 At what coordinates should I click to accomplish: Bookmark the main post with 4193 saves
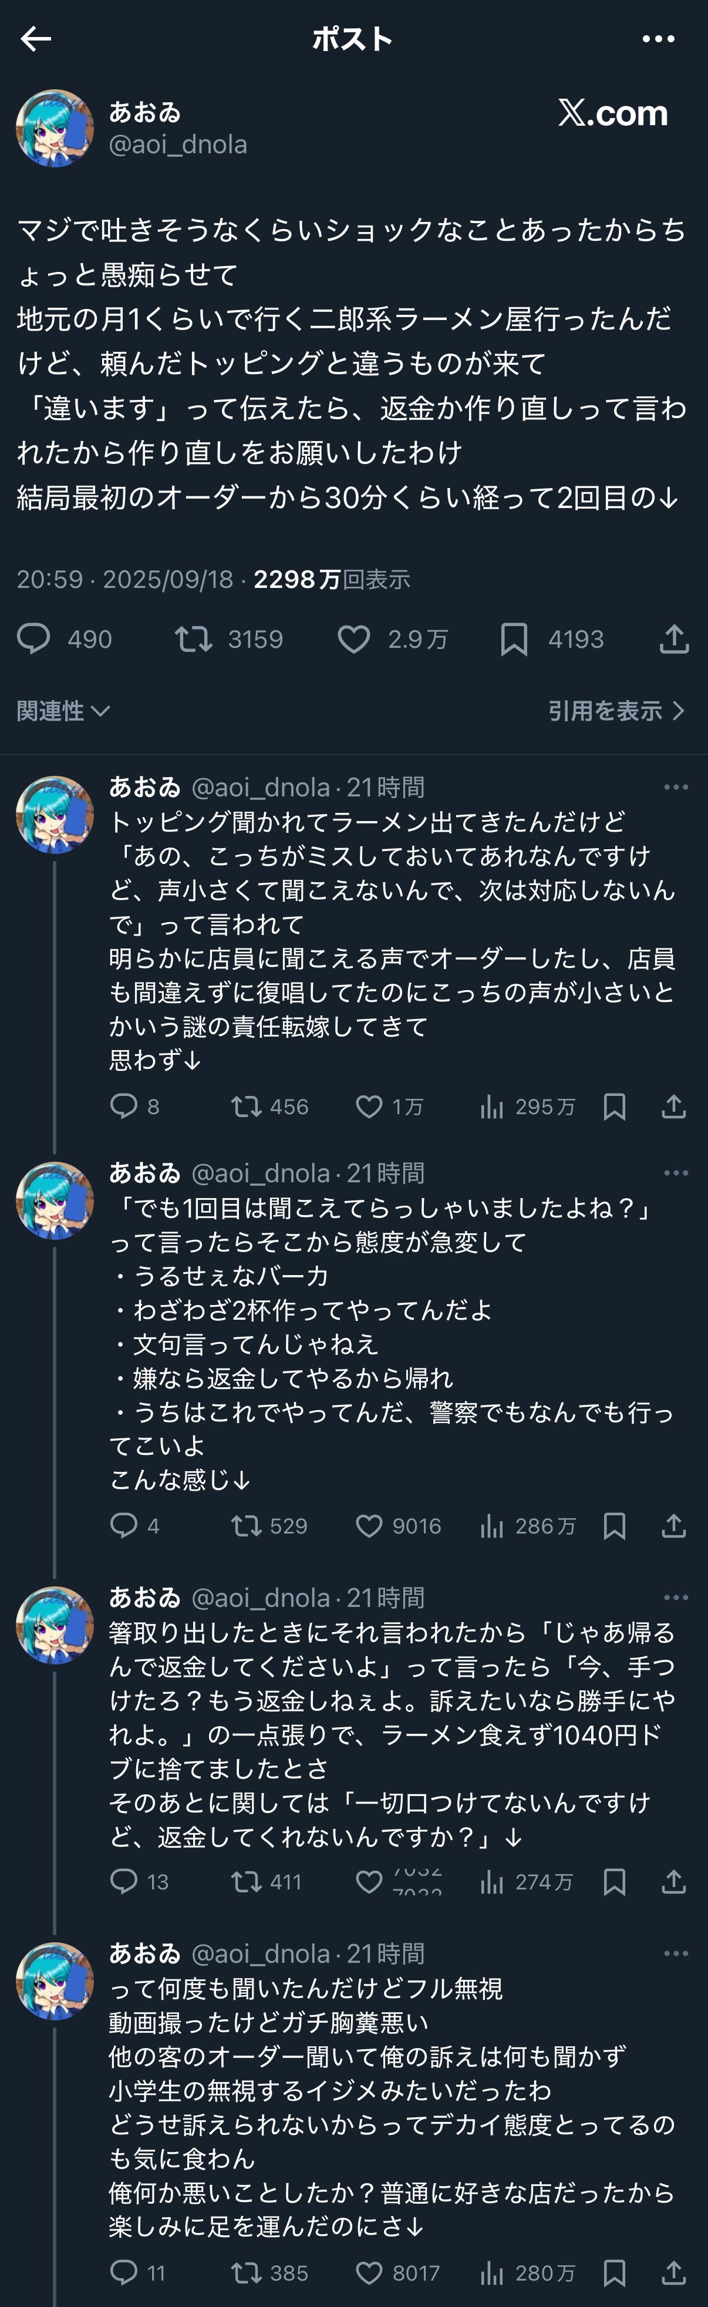tap(514, 638)
